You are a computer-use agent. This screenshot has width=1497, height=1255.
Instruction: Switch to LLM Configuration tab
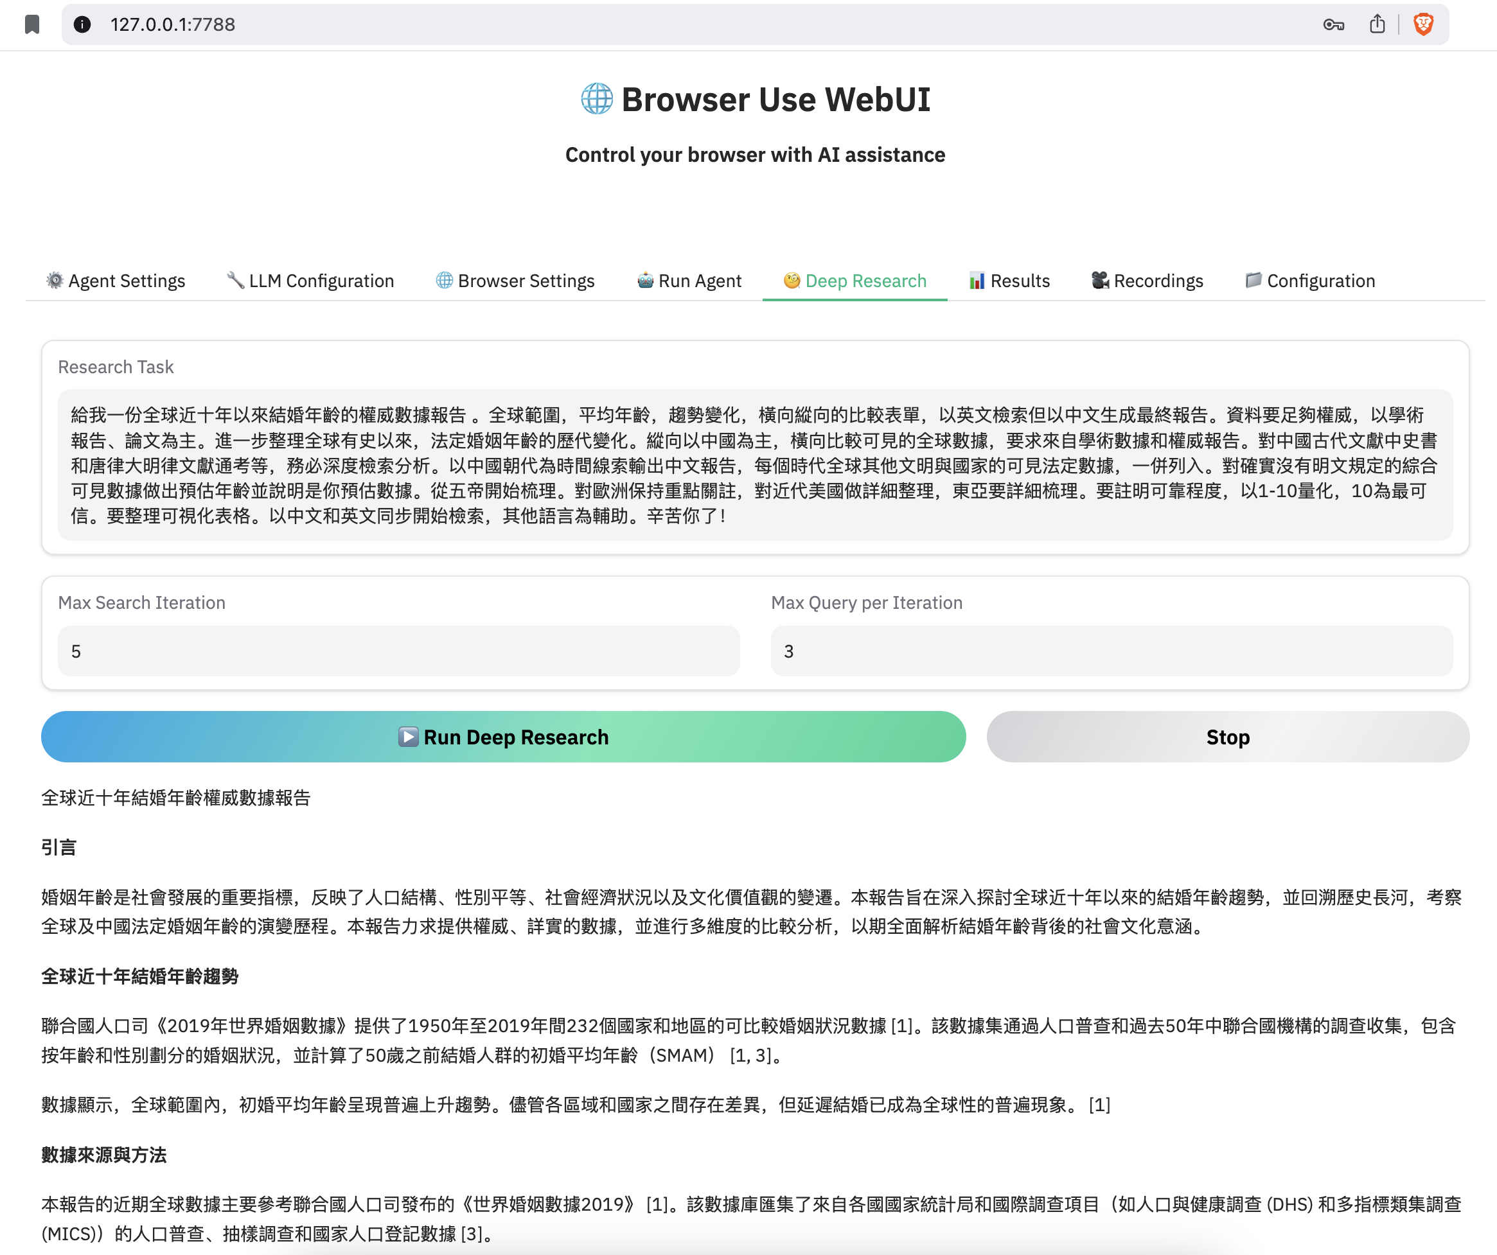(310, 281)
